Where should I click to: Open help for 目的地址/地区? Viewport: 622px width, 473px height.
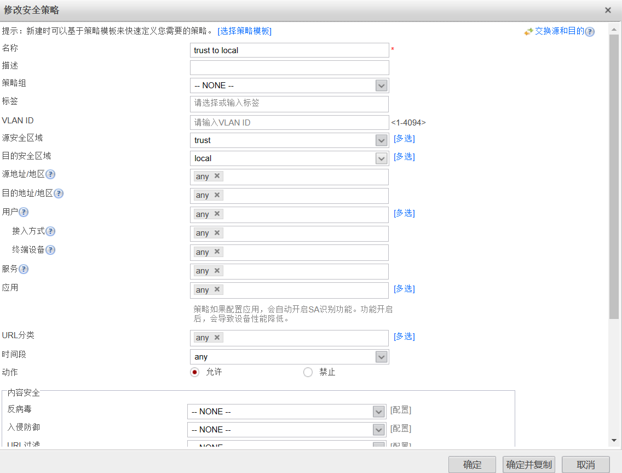58,193
